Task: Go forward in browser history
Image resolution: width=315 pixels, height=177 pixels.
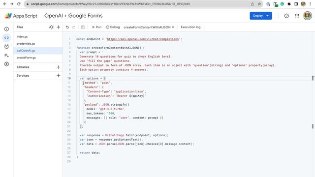Action: pos(12,4)
